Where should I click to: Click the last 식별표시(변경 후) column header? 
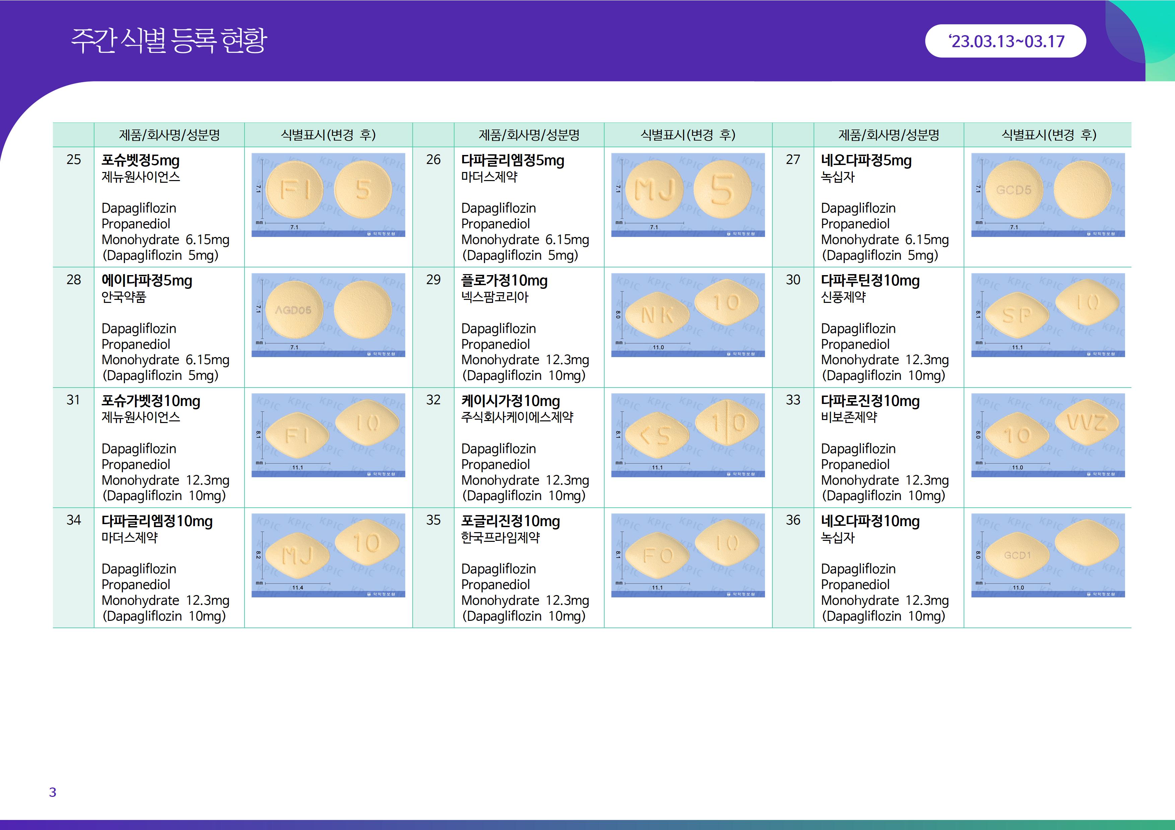point(1048,135)
